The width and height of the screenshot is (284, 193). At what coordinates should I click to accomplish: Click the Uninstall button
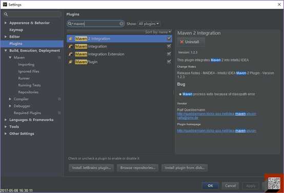tap(191, 42)
